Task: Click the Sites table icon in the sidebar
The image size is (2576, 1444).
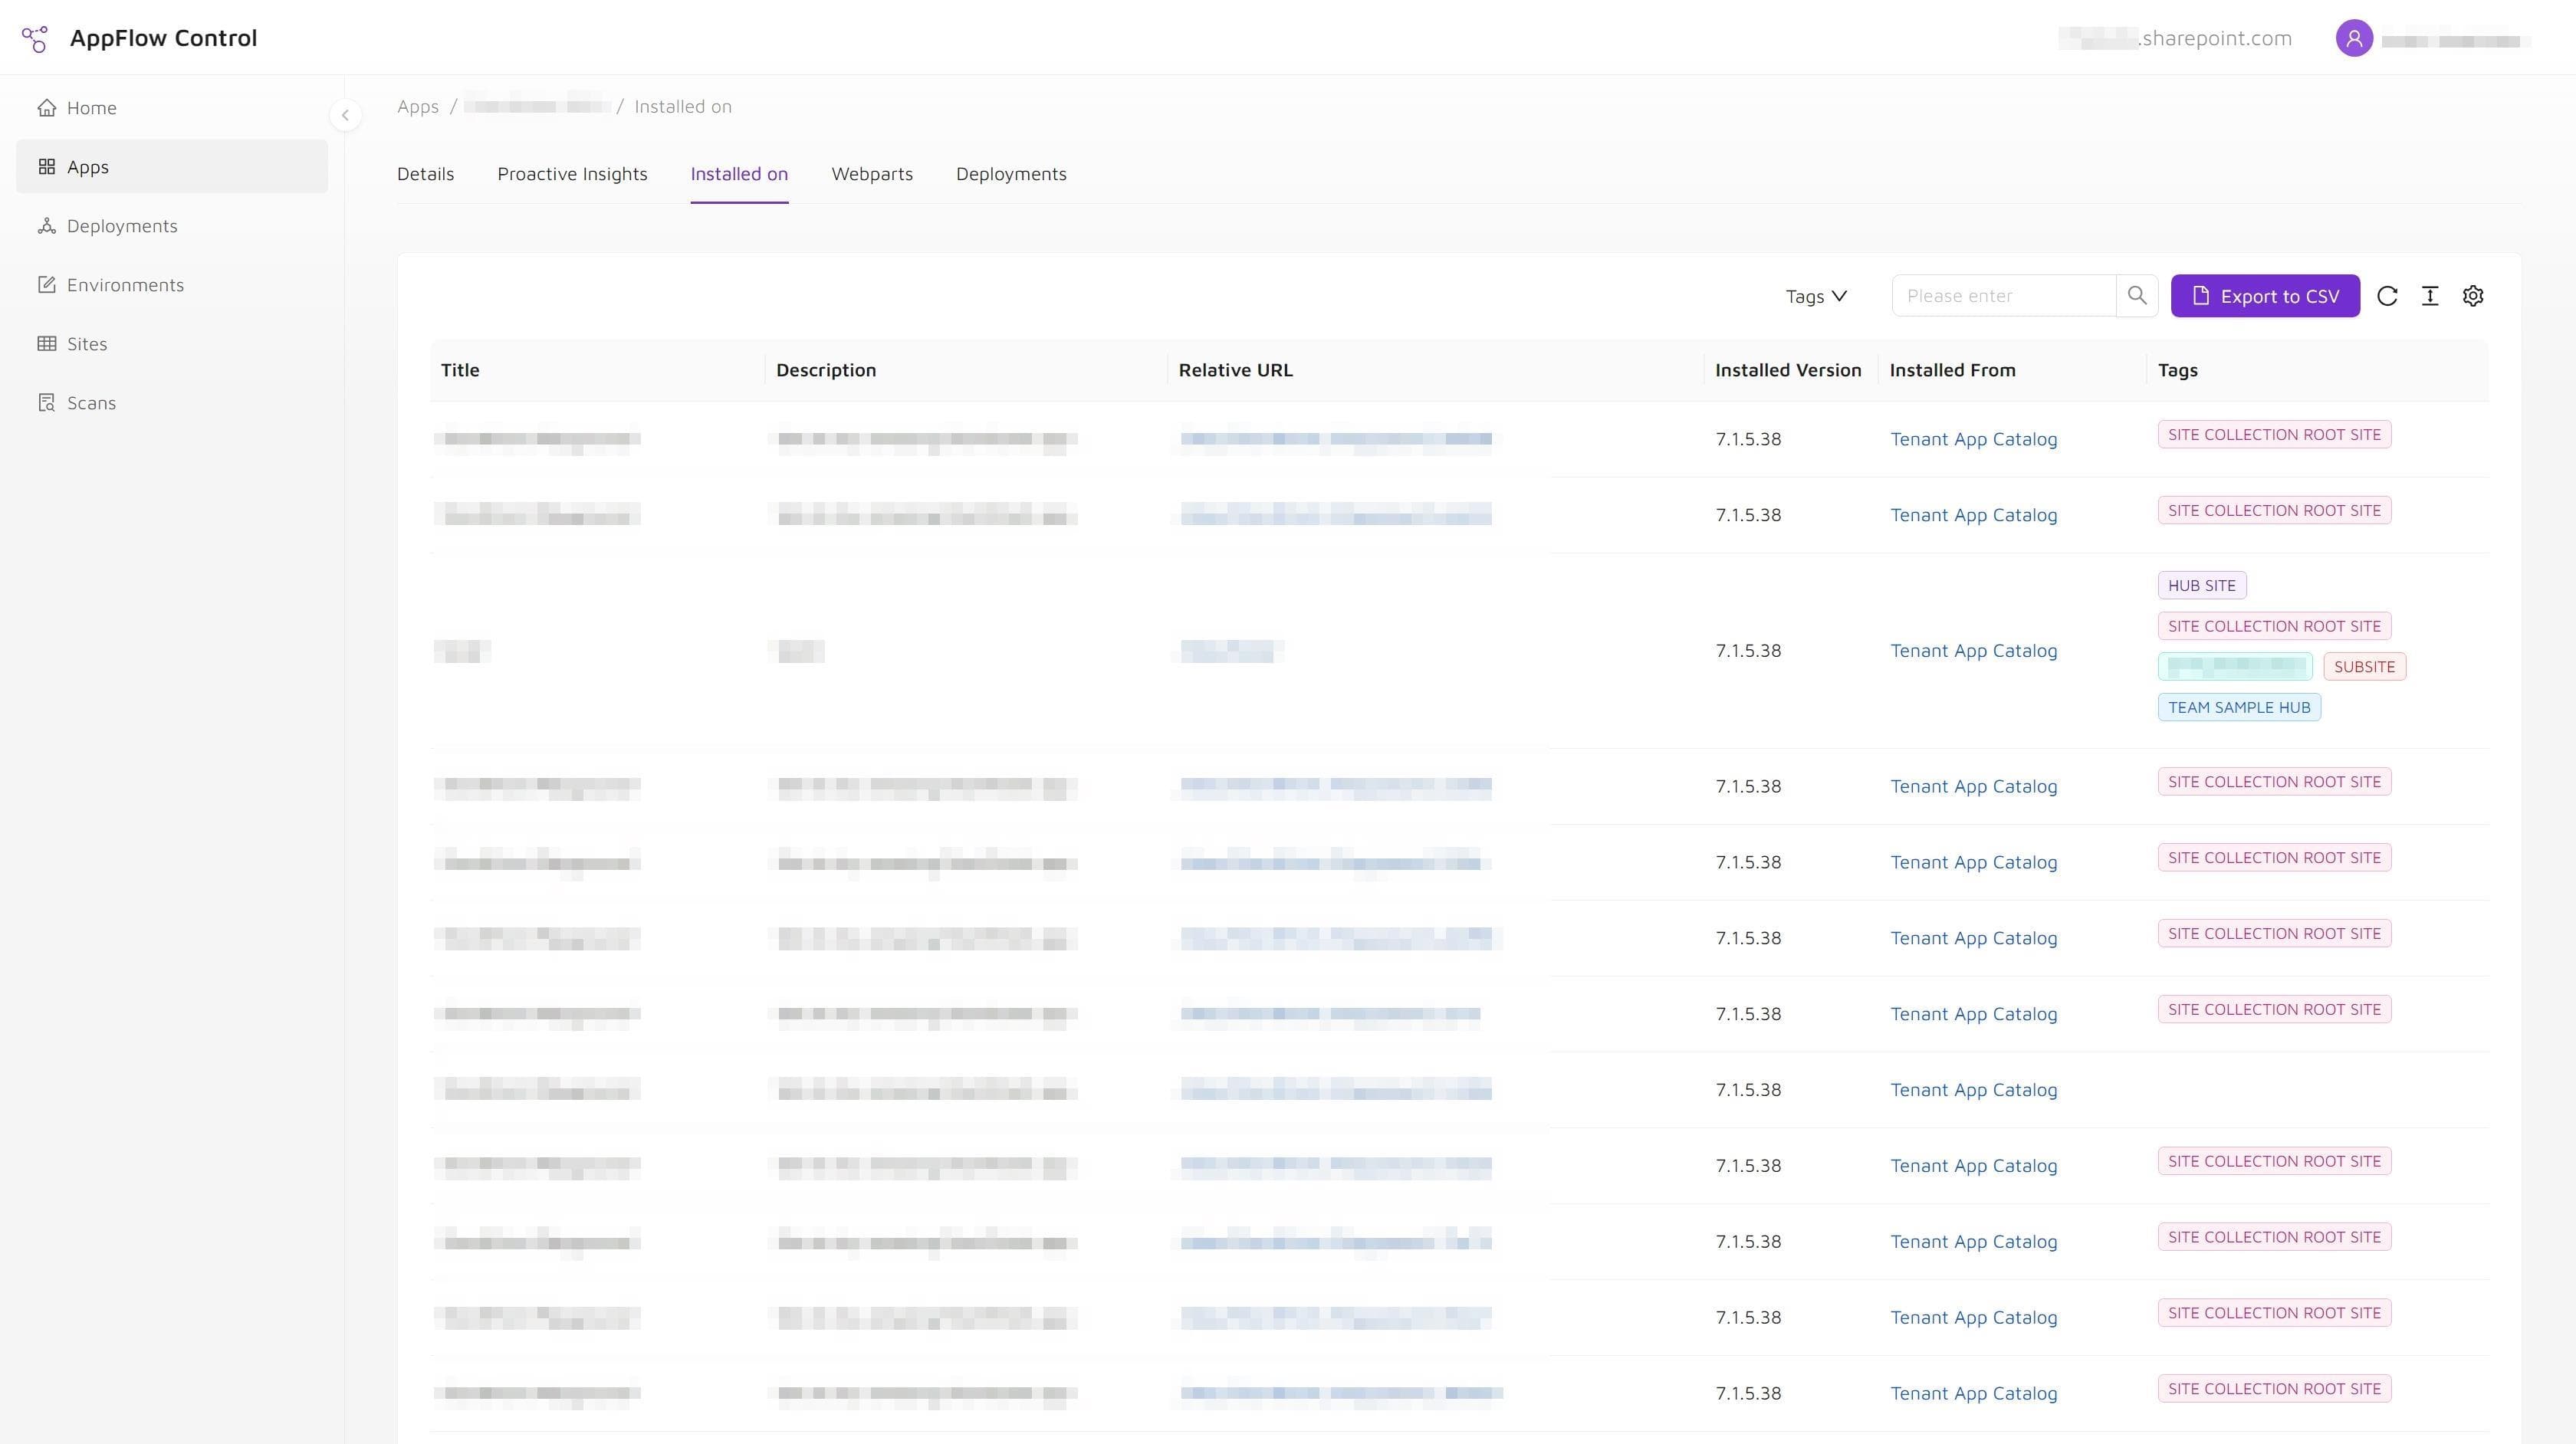Action: pos(46,343)
